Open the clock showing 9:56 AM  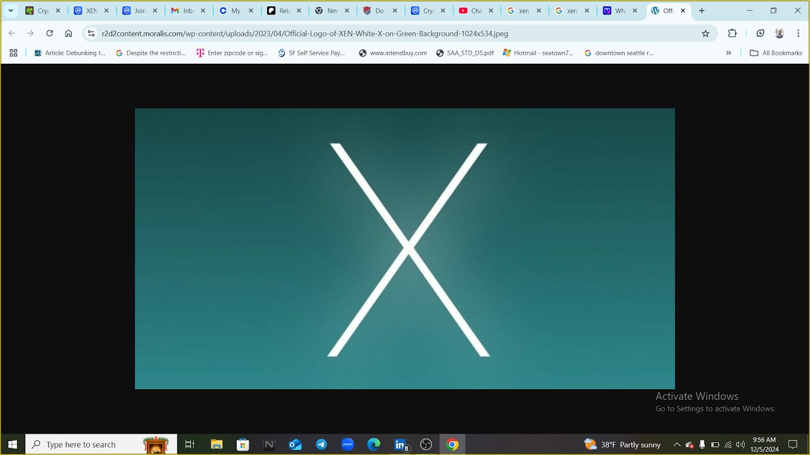(x=764, y=444)
